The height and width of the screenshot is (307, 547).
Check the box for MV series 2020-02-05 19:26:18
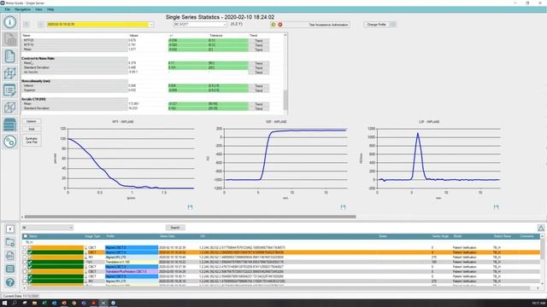point(25,281)
